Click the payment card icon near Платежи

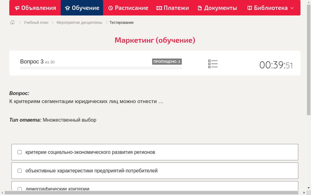pos(159,8)
